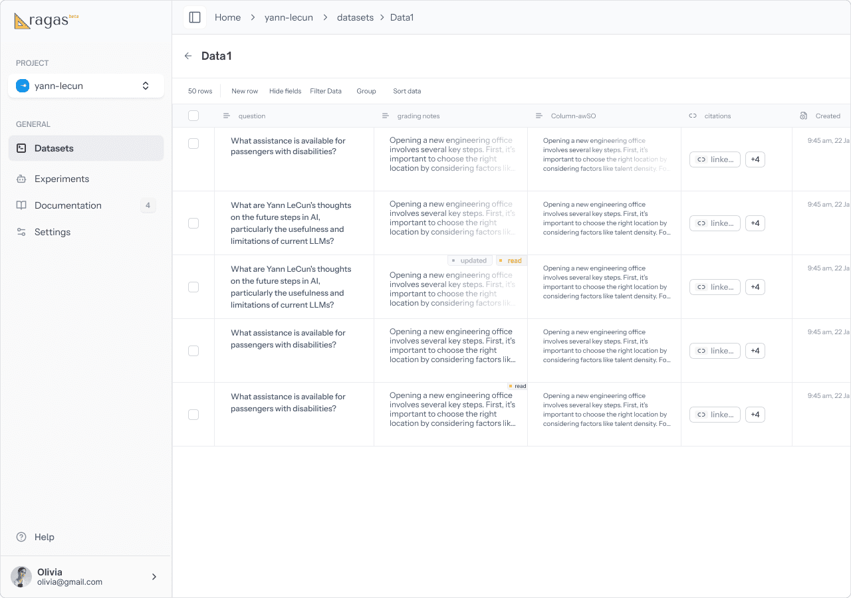
Task: Expand +4 citations in the last row
Action: (x=755, y=415)
